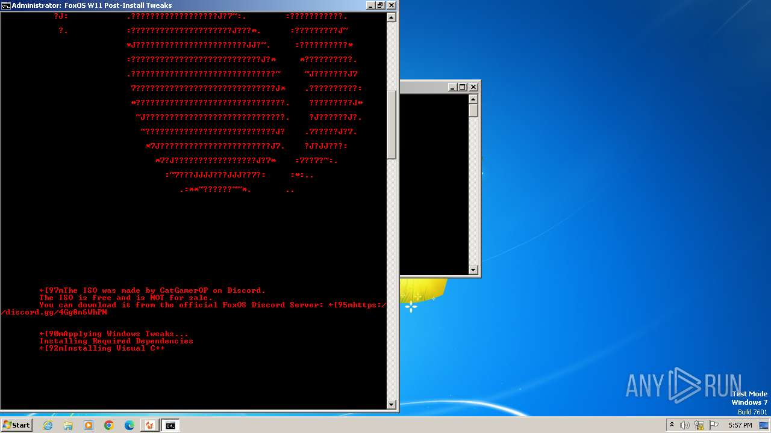Launch Microsoft Edge from the taskbar
The height and width of the screenshot is (433, 771).
click(x=130, y=425)
